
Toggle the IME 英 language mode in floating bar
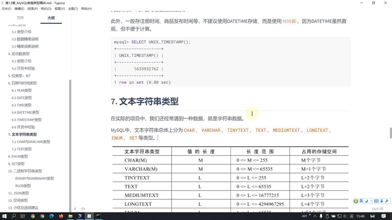pyautogui.click(x=361, y=201)
